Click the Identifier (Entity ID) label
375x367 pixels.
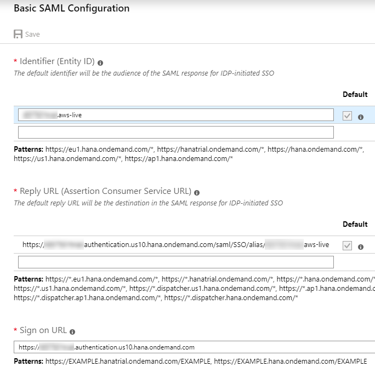tap(57, 61)
